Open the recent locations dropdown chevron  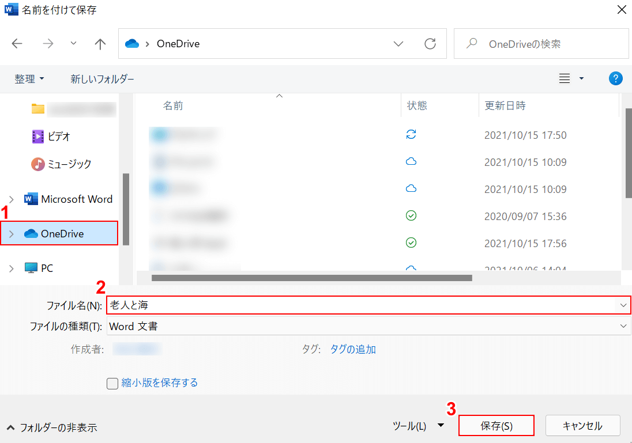point(73,44)
